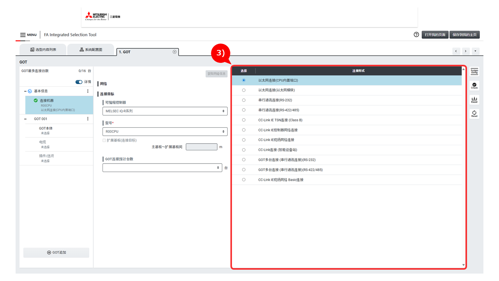Open the hamburger MENU icon
This screenshot has width=499, height=281.
click(23, 35)
